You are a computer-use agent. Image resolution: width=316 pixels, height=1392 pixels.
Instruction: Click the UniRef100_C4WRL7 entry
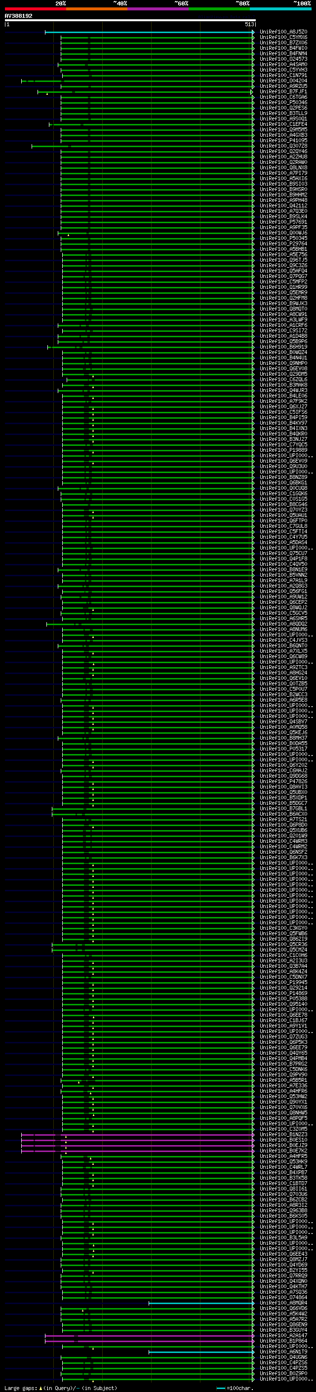click(283, 1167)
